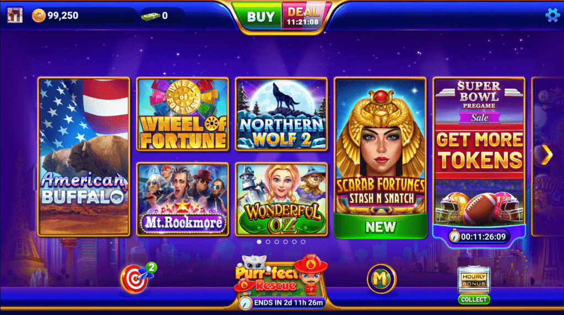Open the dart target missions icon
Image resolution: width=564 pixels, height=315 pixels.
[137, 278]
